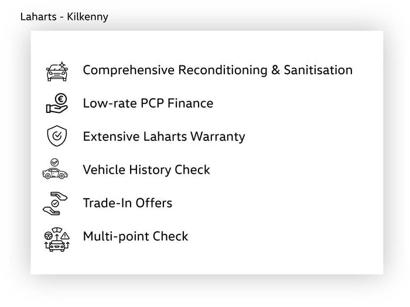This screenshot has height=307, width=410.
Task: Open Extensive Laharts Warranty item
Action: pyautogui.click(x=164, y=136)
